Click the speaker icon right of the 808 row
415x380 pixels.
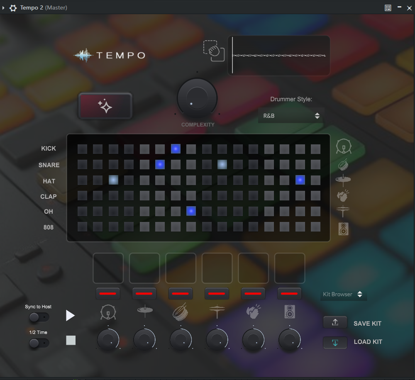point(343,229)
